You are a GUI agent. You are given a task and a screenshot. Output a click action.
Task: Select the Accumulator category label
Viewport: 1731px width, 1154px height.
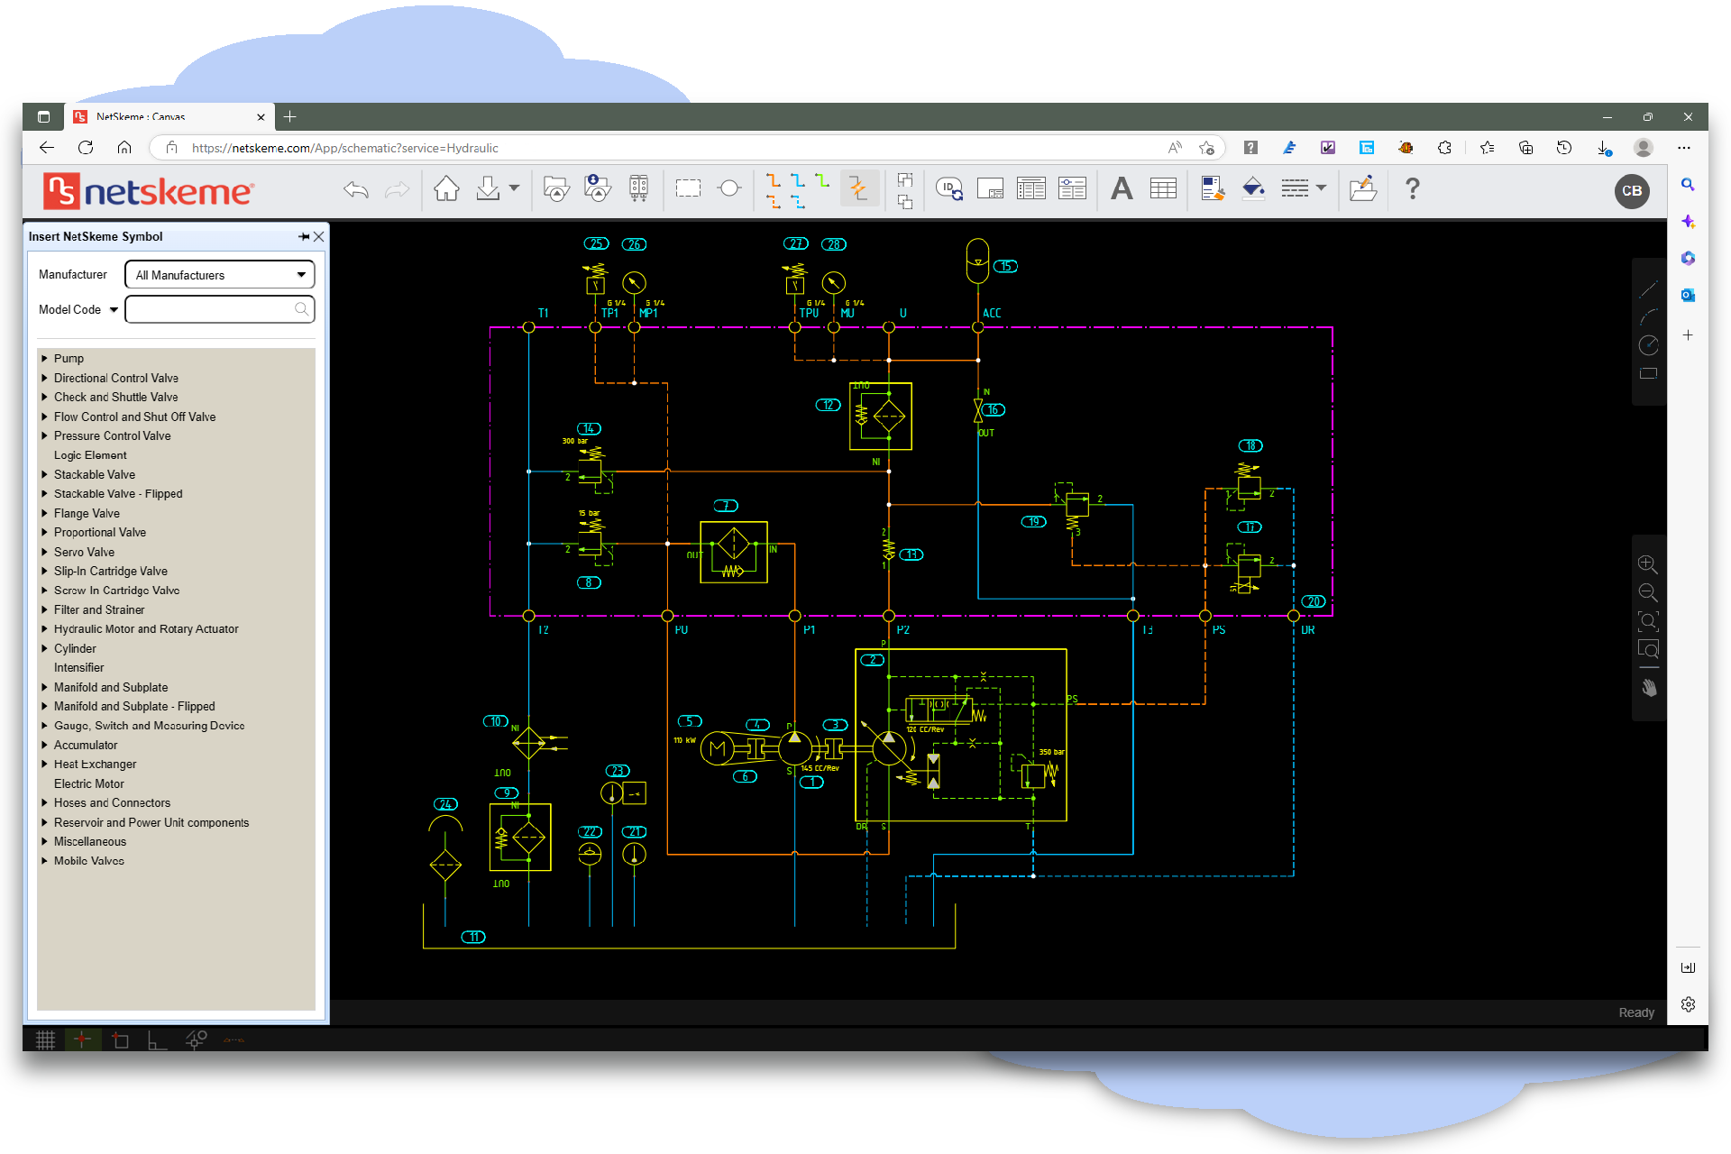tap(86, 745)
